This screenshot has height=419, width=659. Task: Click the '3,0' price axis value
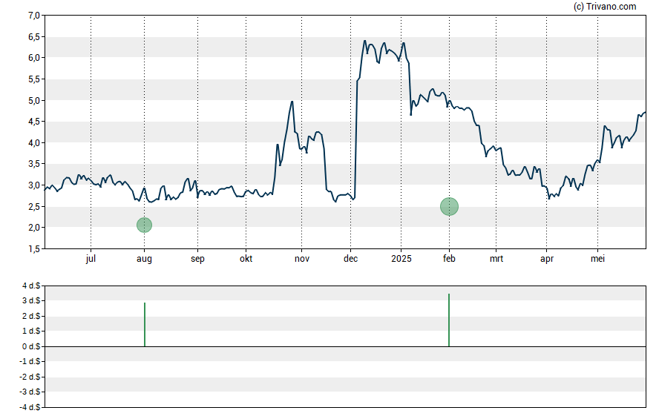pyautogui.click(x=34, y=185)
